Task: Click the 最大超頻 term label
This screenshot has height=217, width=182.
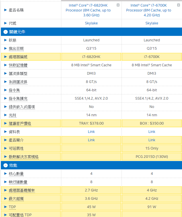Action: pyautogui.click(x=16, y=199)
